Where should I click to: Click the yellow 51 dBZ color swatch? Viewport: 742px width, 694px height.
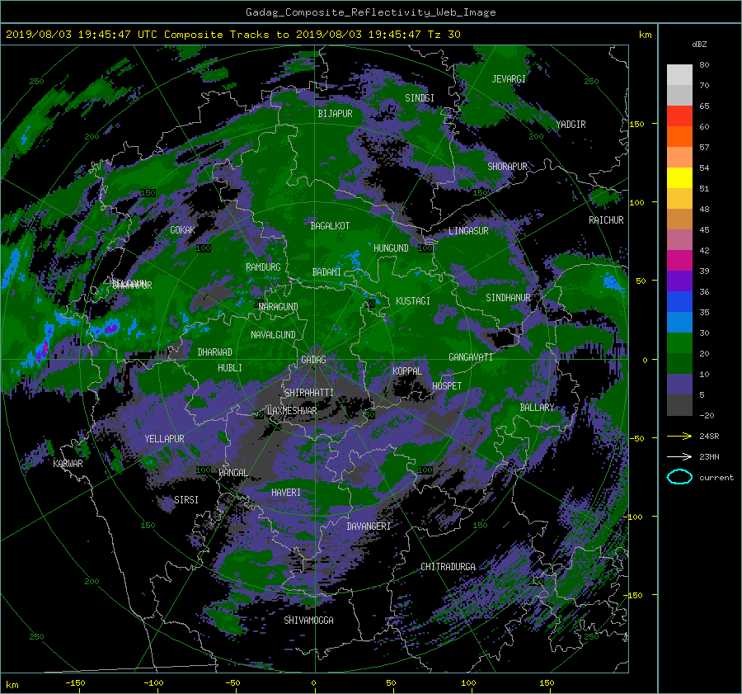(x=679, y=177)
